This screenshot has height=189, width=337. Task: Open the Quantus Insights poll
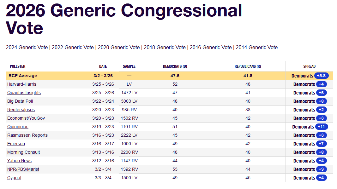pyautogui.click(x=24, y=93)
